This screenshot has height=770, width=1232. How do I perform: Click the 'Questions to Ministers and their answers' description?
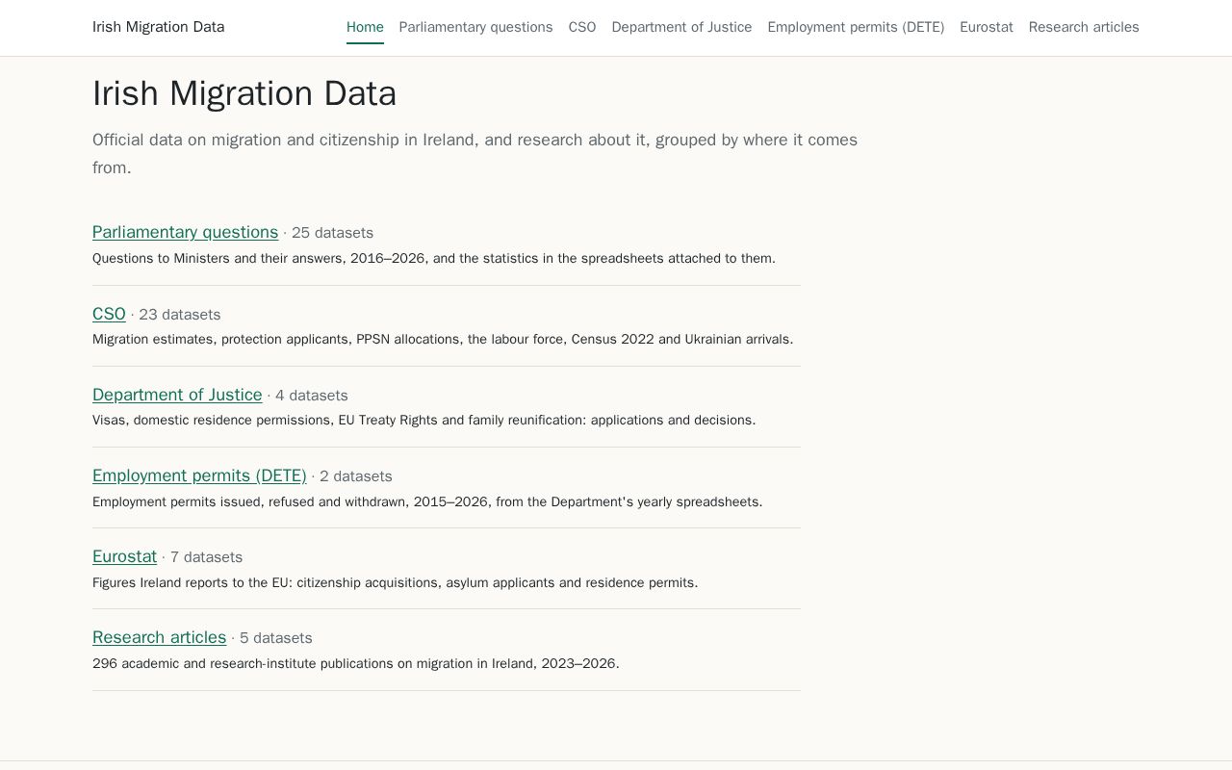pyautogui.click(x=434, y=258)
